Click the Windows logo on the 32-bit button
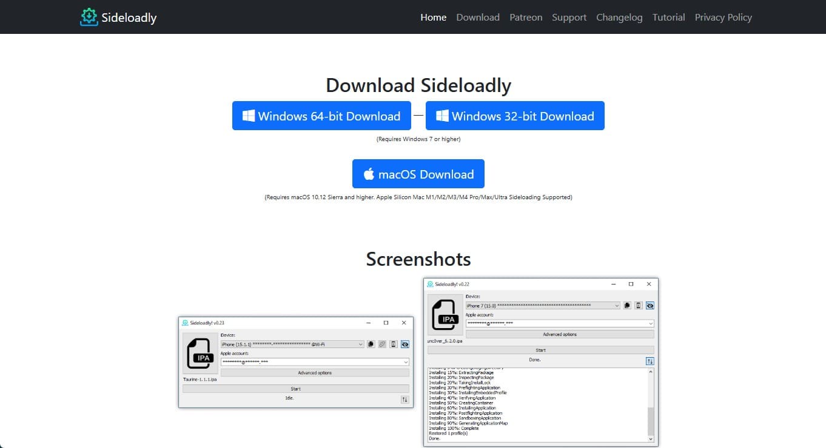This screenshot has height=448, width=826. pyautogui.click(x=442, y=116)
